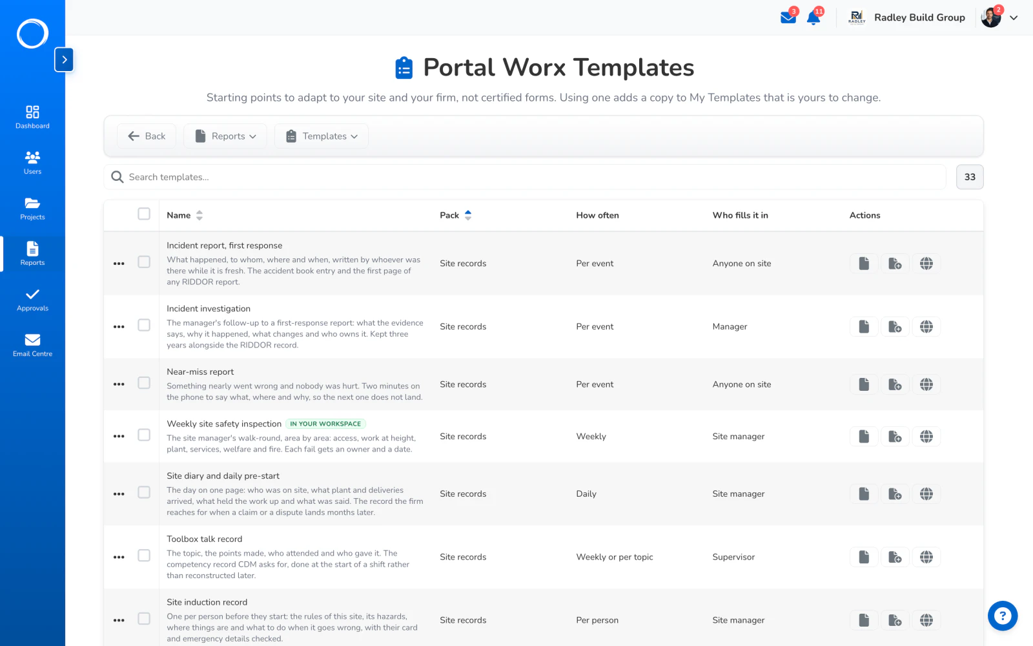
Task: Click the document icon for Incident report, first response
Action: (864, 264)
